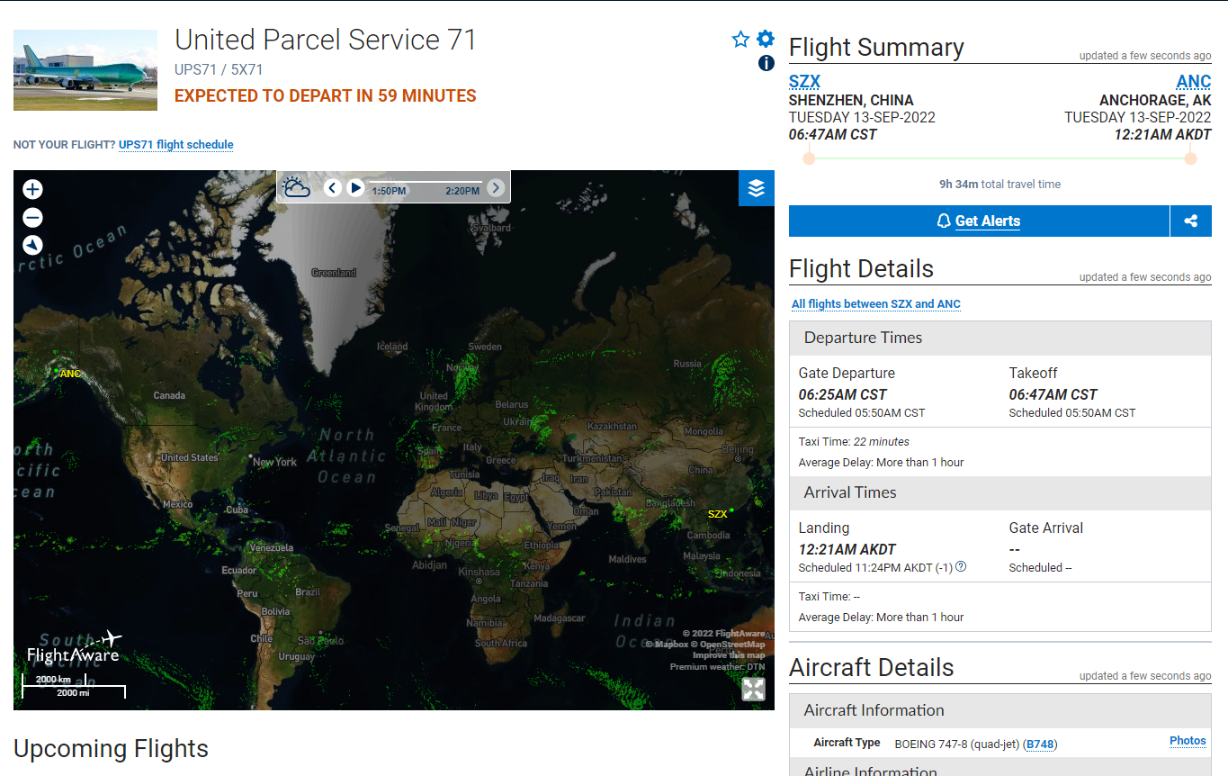Expand the map to fullscreen
The image size is (1228, 776).
coord(753,690)
